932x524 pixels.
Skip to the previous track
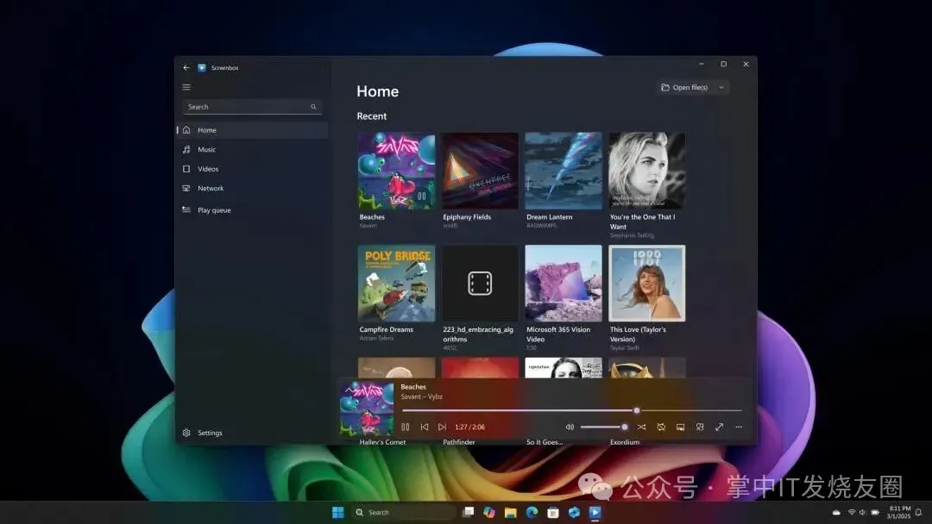(x=425, y=427)
